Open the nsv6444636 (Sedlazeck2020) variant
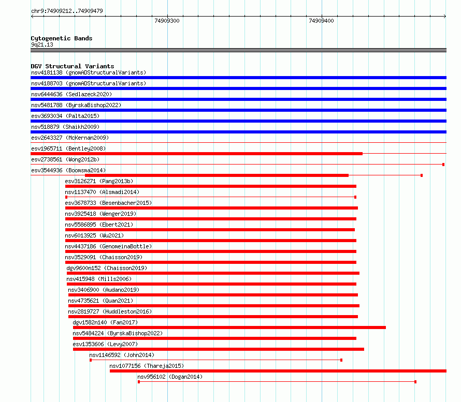 pos(71,94)
